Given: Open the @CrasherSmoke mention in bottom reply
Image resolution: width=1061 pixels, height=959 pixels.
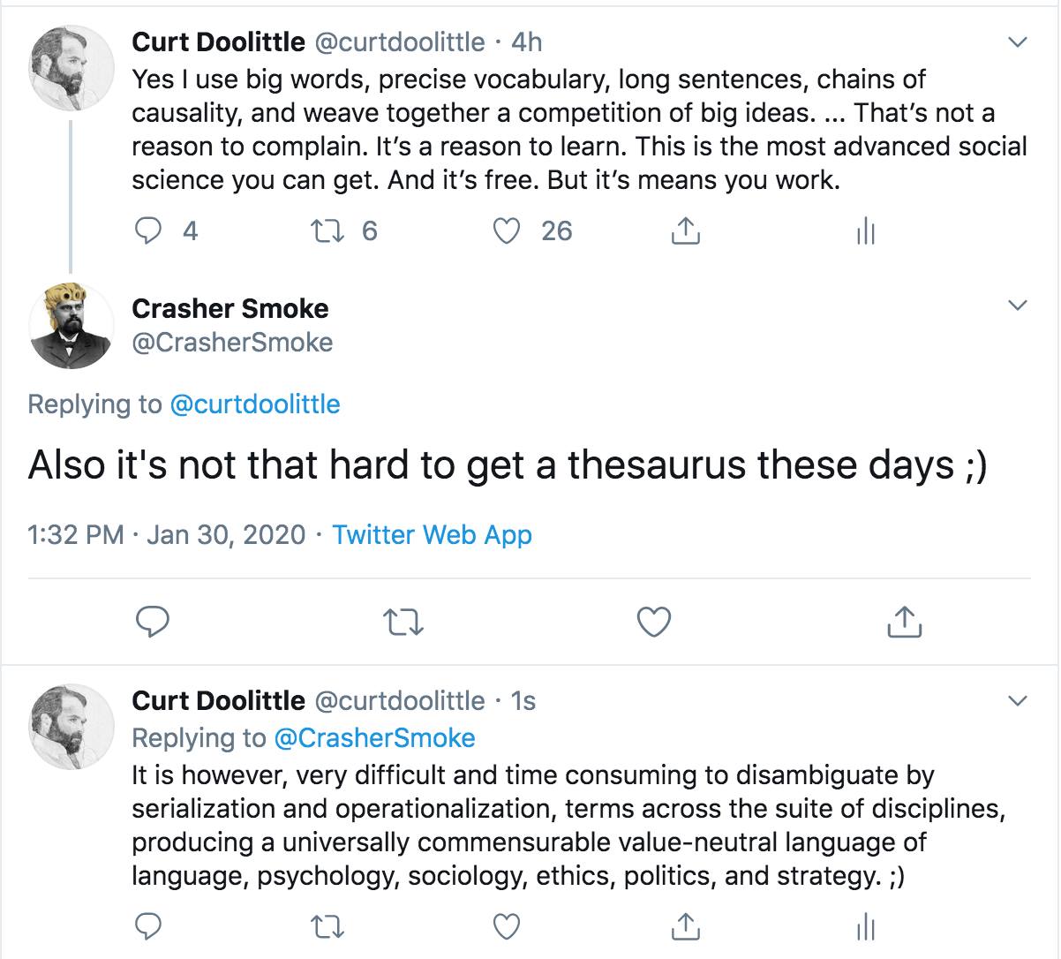Looking at the screenshot, I should click(375, 738).
